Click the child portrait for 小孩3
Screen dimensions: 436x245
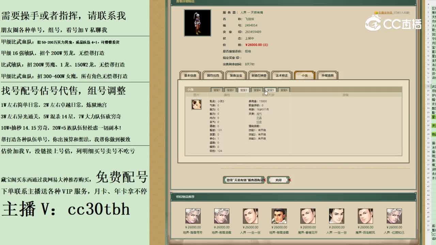(x=196, y=104)
